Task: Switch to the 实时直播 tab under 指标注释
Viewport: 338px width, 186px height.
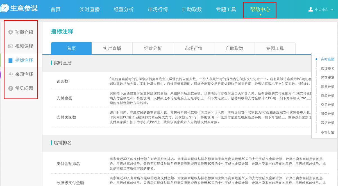Action: pyautogui.click(x=112, y=48)
